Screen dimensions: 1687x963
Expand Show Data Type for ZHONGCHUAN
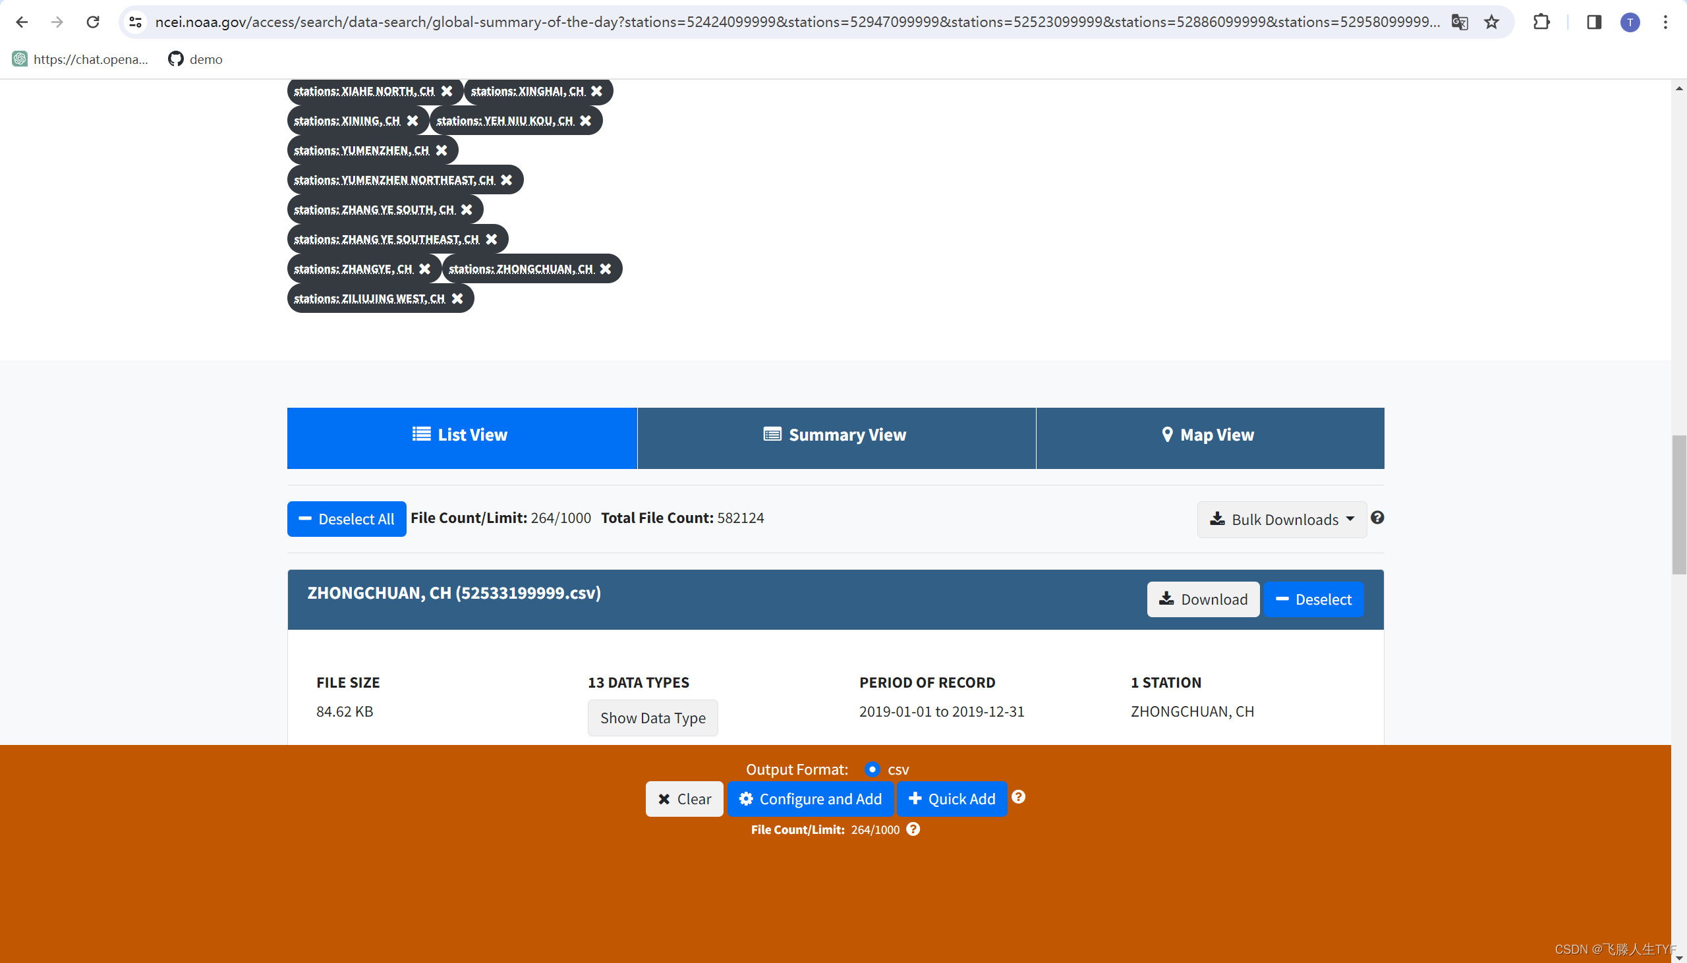(x=652, y=717)
